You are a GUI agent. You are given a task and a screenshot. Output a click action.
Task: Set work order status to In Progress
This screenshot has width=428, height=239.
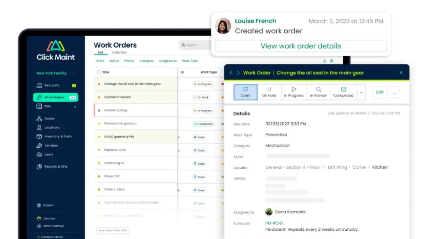tap(294, 92)
